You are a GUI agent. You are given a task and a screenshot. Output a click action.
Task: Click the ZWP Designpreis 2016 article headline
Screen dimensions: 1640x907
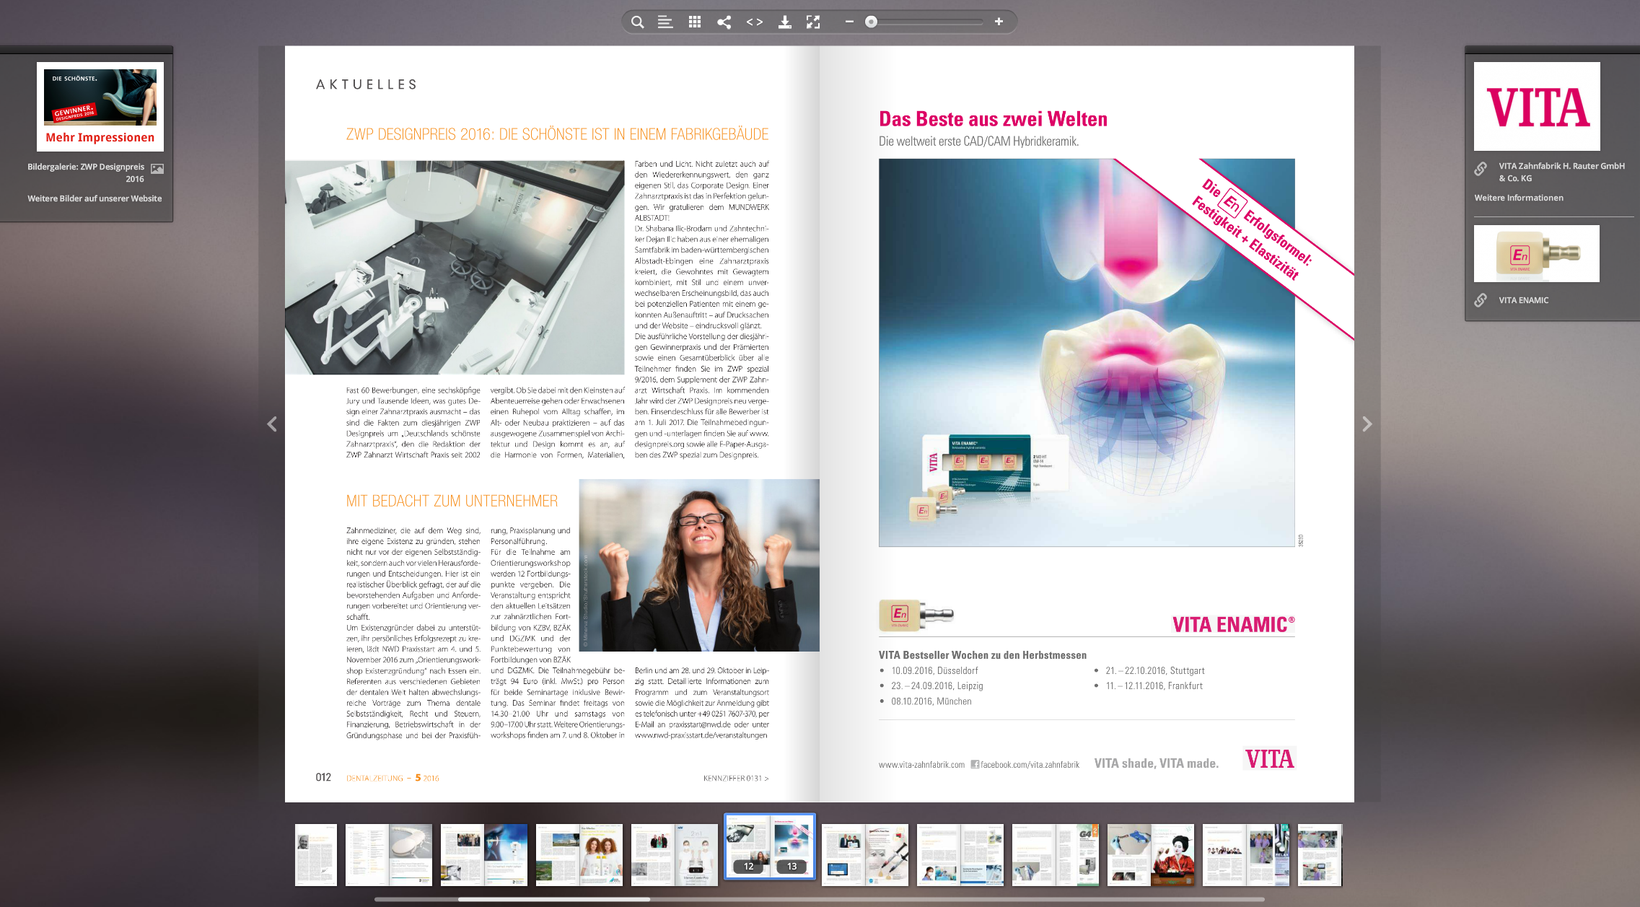point(557,134)
